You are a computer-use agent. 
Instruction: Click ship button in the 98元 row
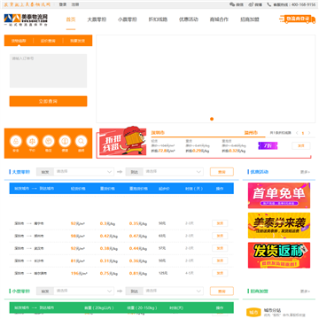220,236
